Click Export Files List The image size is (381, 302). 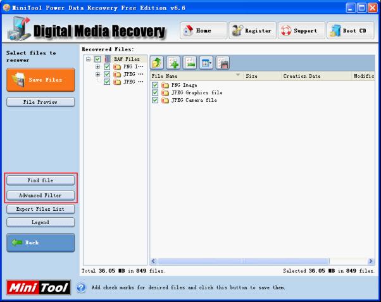41,209
